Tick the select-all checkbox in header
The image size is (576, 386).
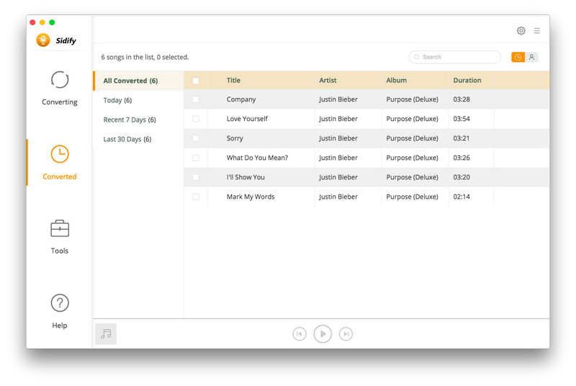[196, 81]
